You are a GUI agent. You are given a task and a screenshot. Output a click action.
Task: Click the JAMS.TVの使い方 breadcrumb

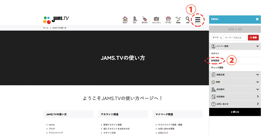(x=59, y=28)
